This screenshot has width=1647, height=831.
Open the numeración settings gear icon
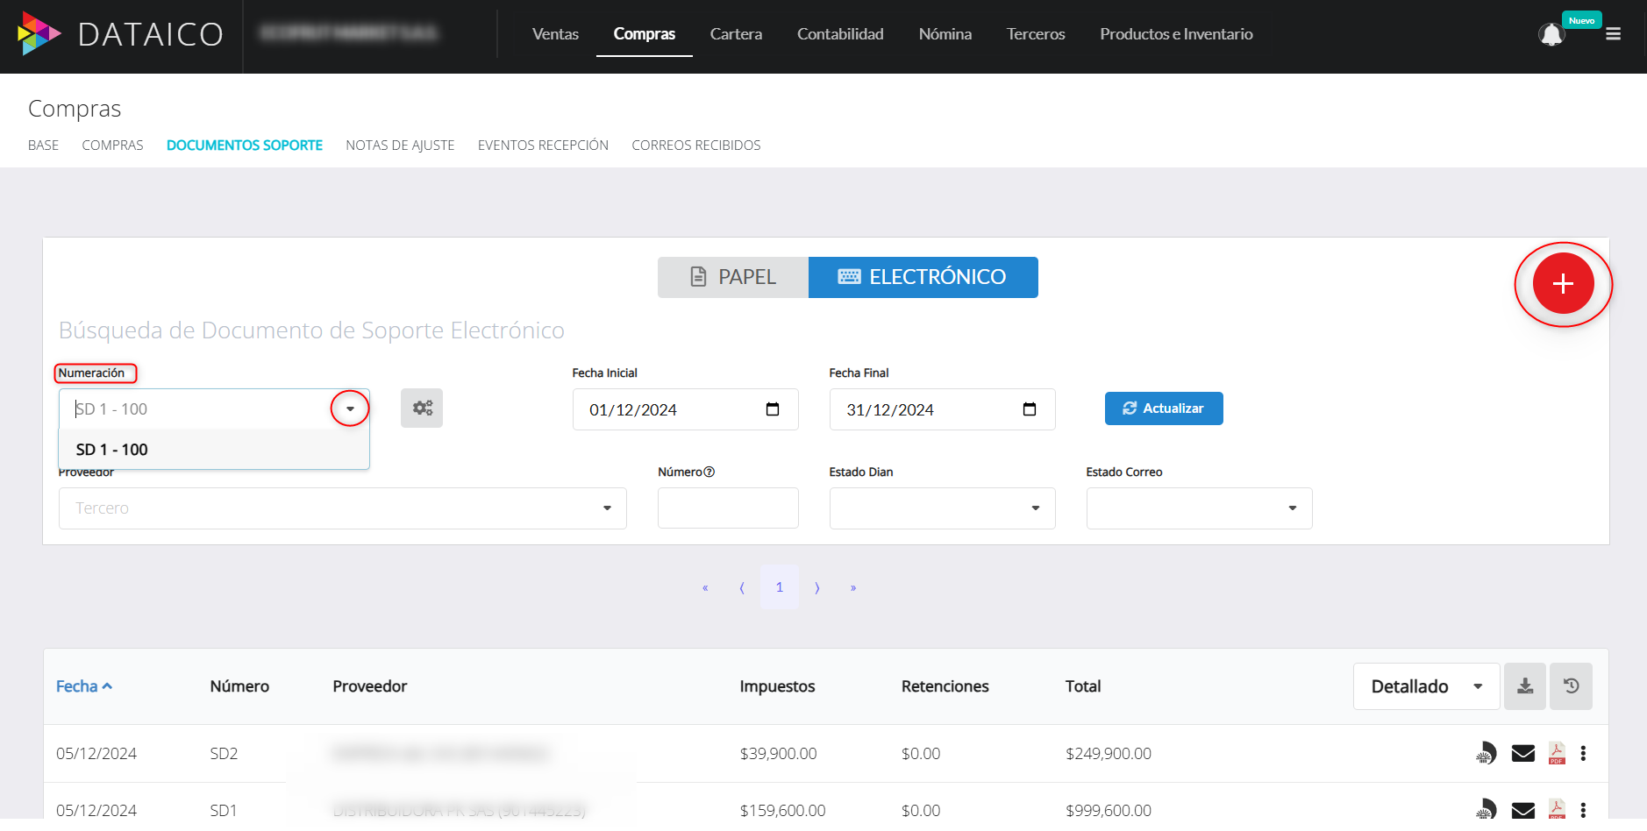422,408
